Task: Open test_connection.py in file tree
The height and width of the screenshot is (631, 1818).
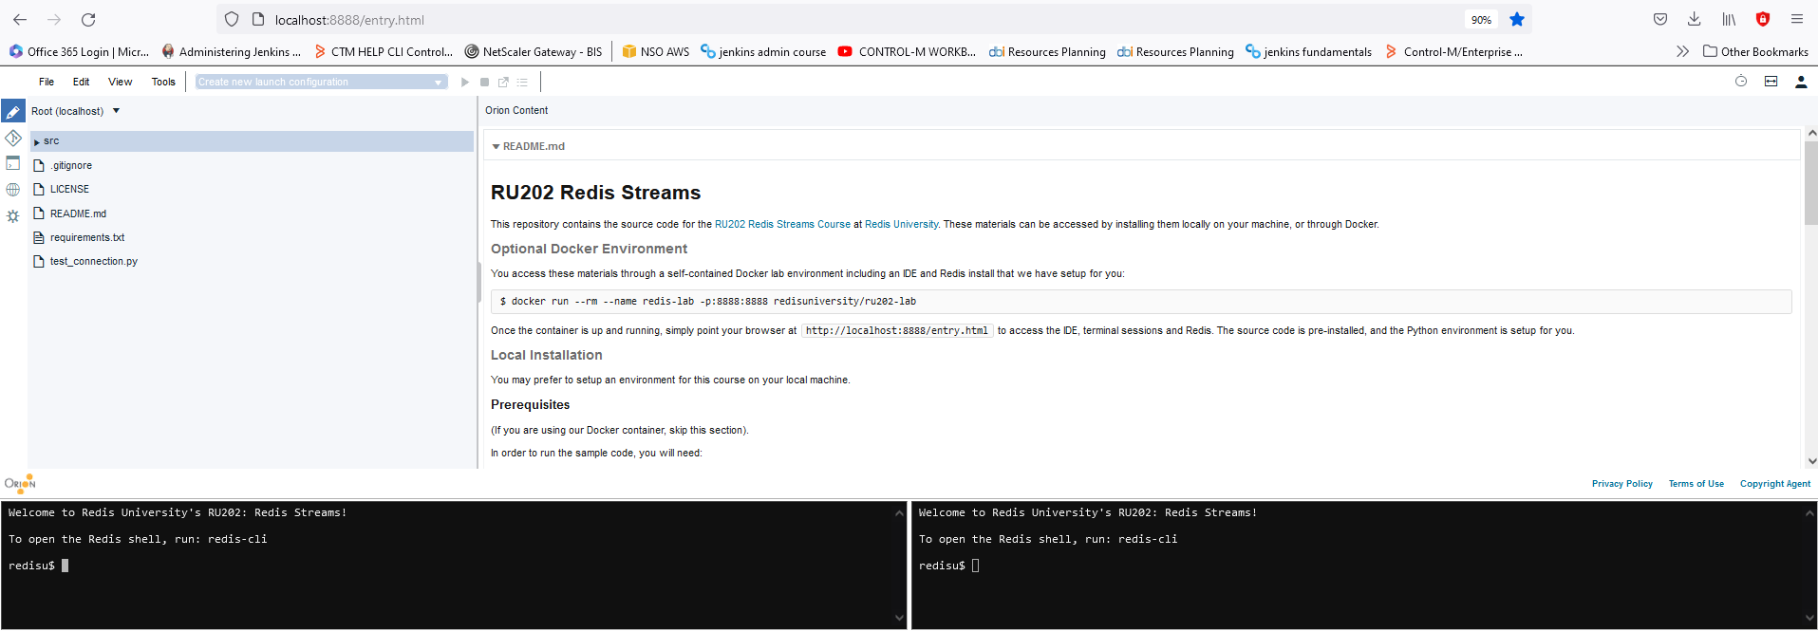Action: [x=93, y=262]
